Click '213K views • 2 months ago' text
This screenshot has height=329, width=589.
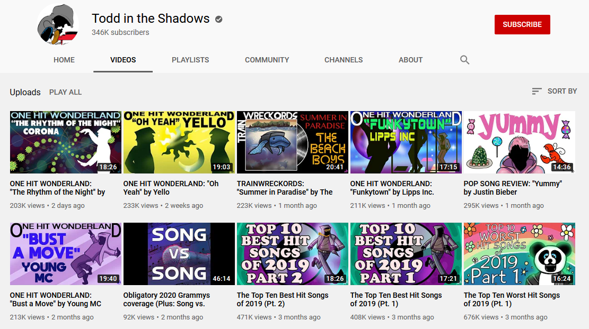pos(52,317)
